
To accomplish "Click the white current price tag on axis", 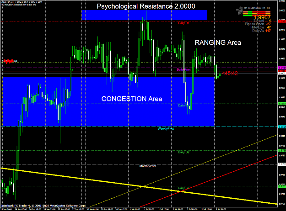I will tap(281, 74).
